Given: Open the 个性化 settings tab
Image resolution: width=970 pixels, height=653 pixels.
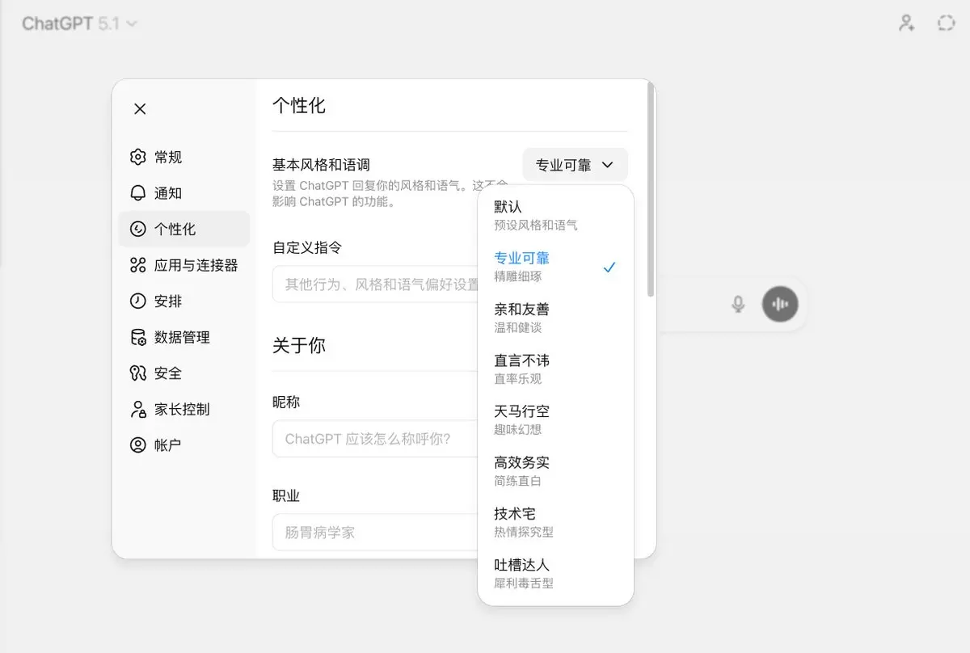Looking at the screenshot, I should pos(184,229).
